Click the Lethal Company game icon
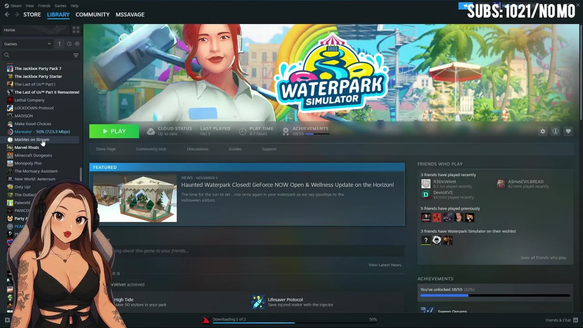 click(10, 100)
